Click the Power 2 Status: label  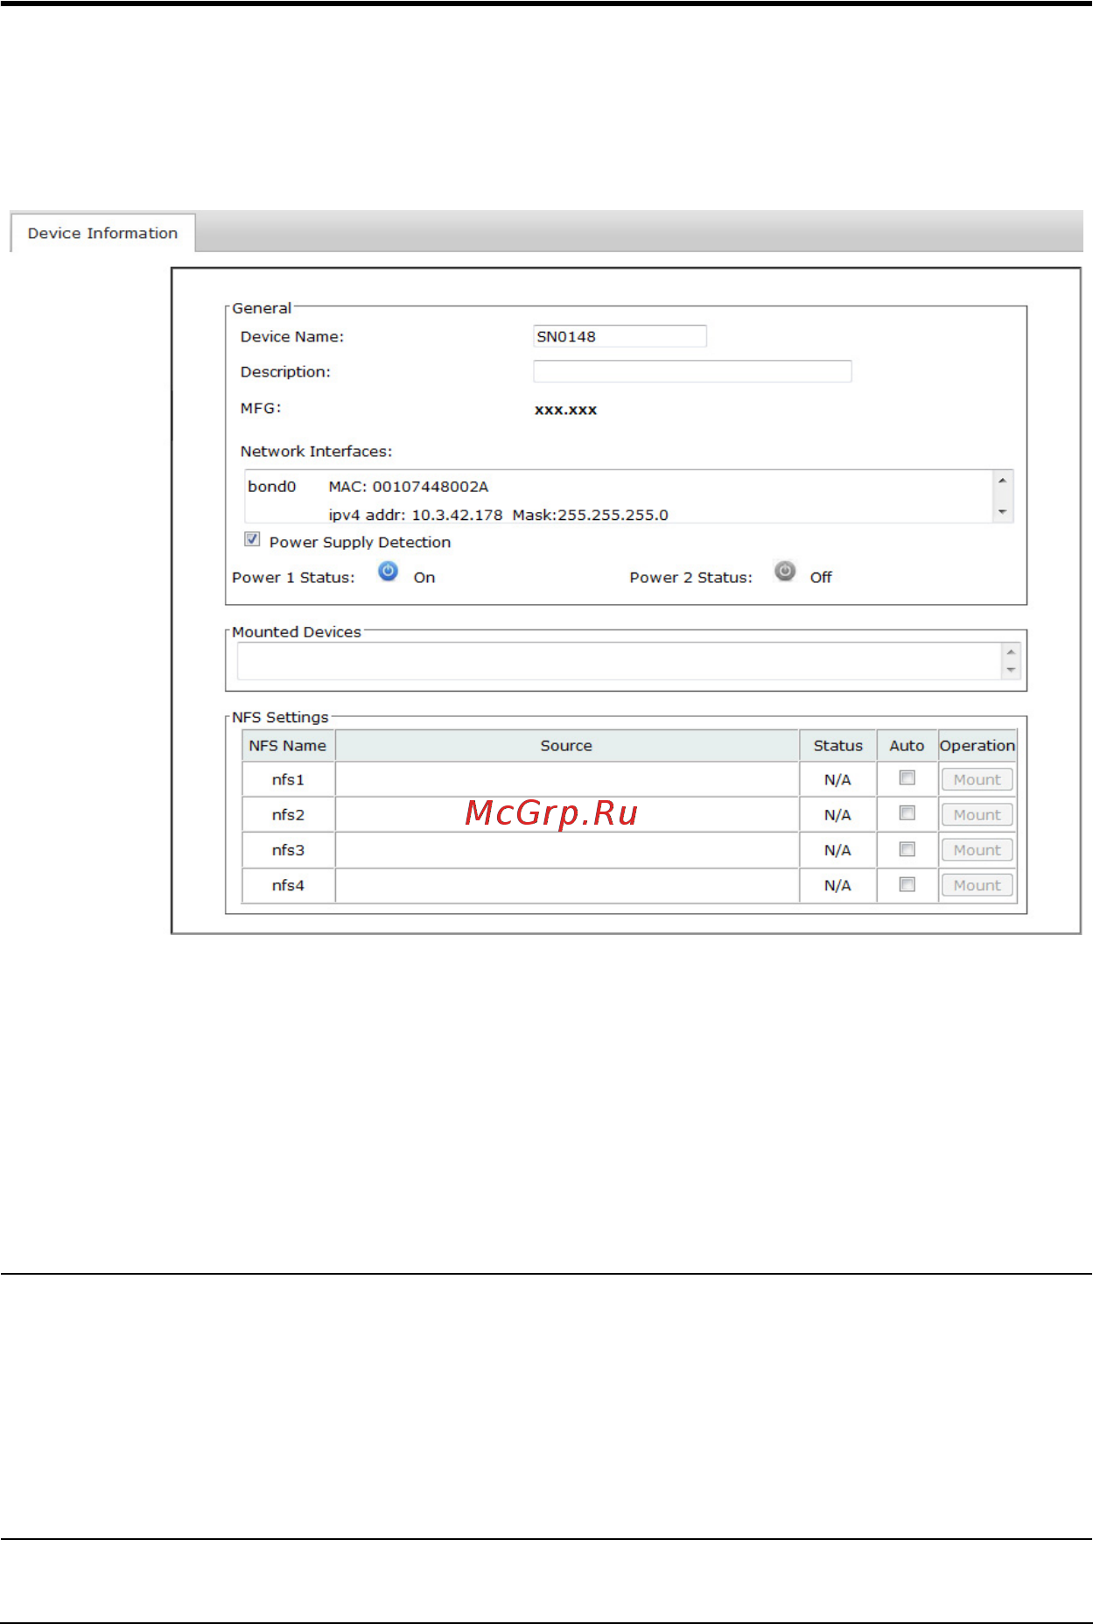coord(690,577)
